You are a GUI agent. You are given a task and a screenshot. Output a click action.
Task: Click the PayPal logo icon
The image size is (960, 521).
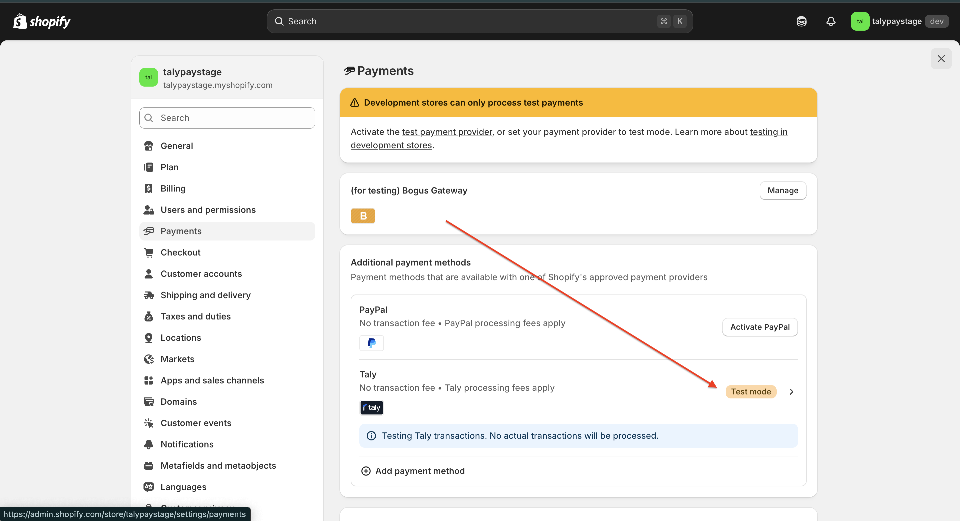click(x=371, y=343)
